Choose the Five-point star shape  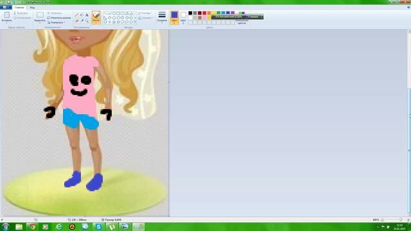click(x=114, y=22)
